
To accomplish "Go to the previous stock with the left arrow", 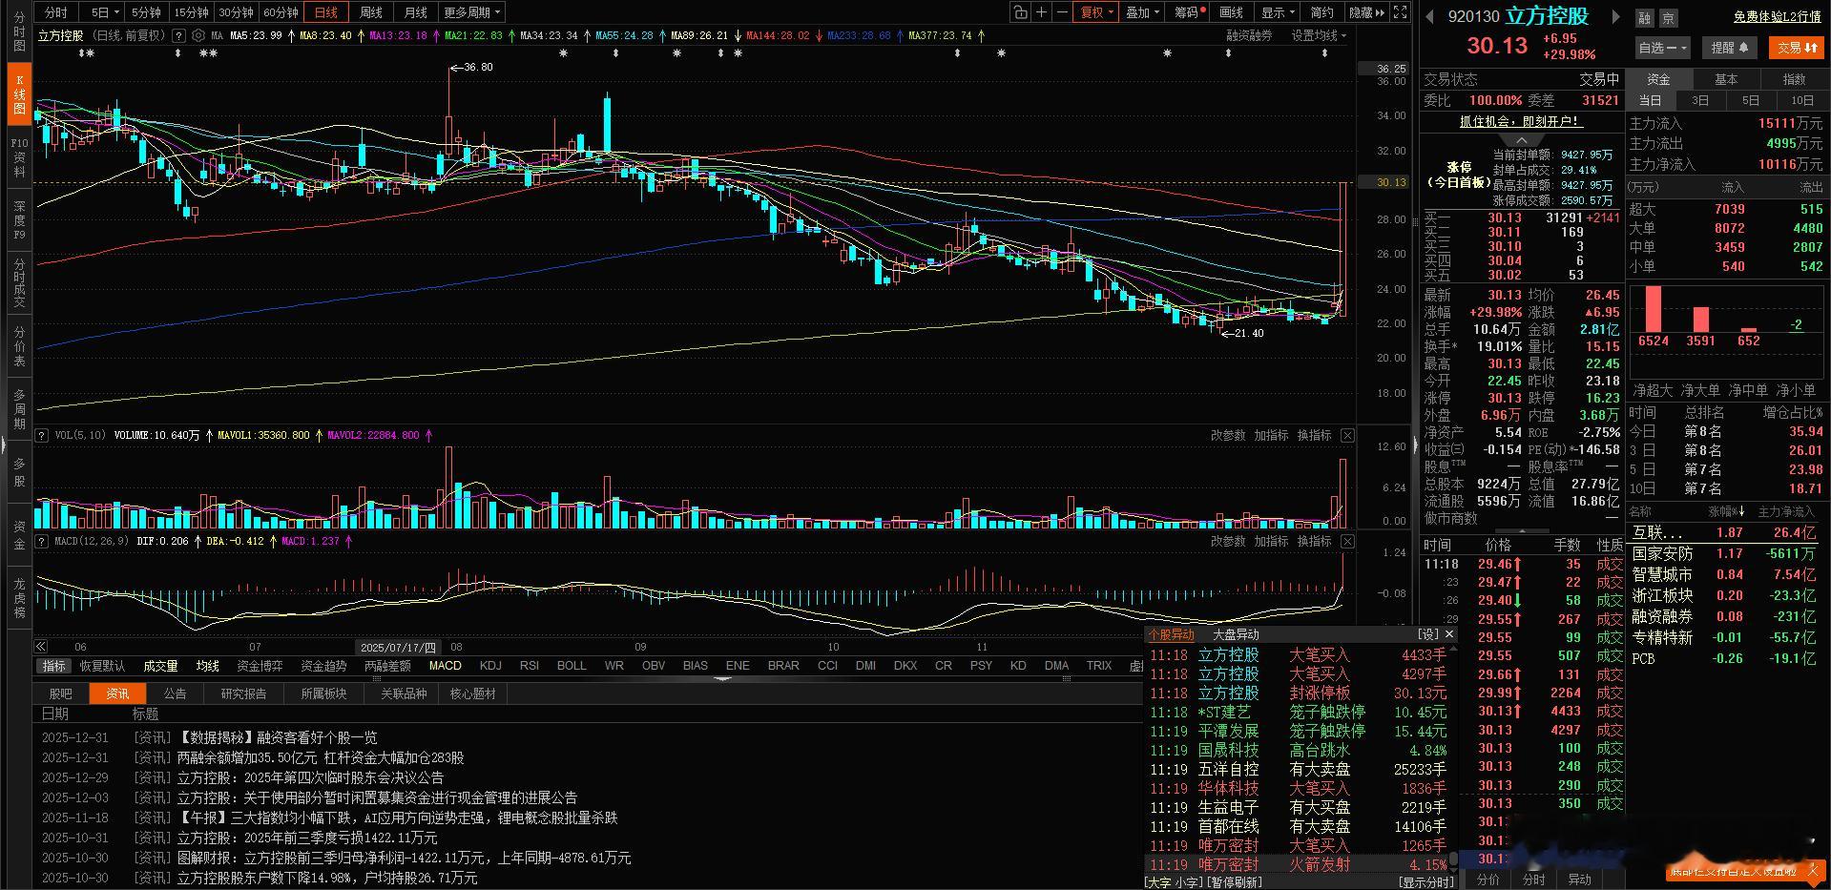I will pyautogui.click(x=1430, y=16).
